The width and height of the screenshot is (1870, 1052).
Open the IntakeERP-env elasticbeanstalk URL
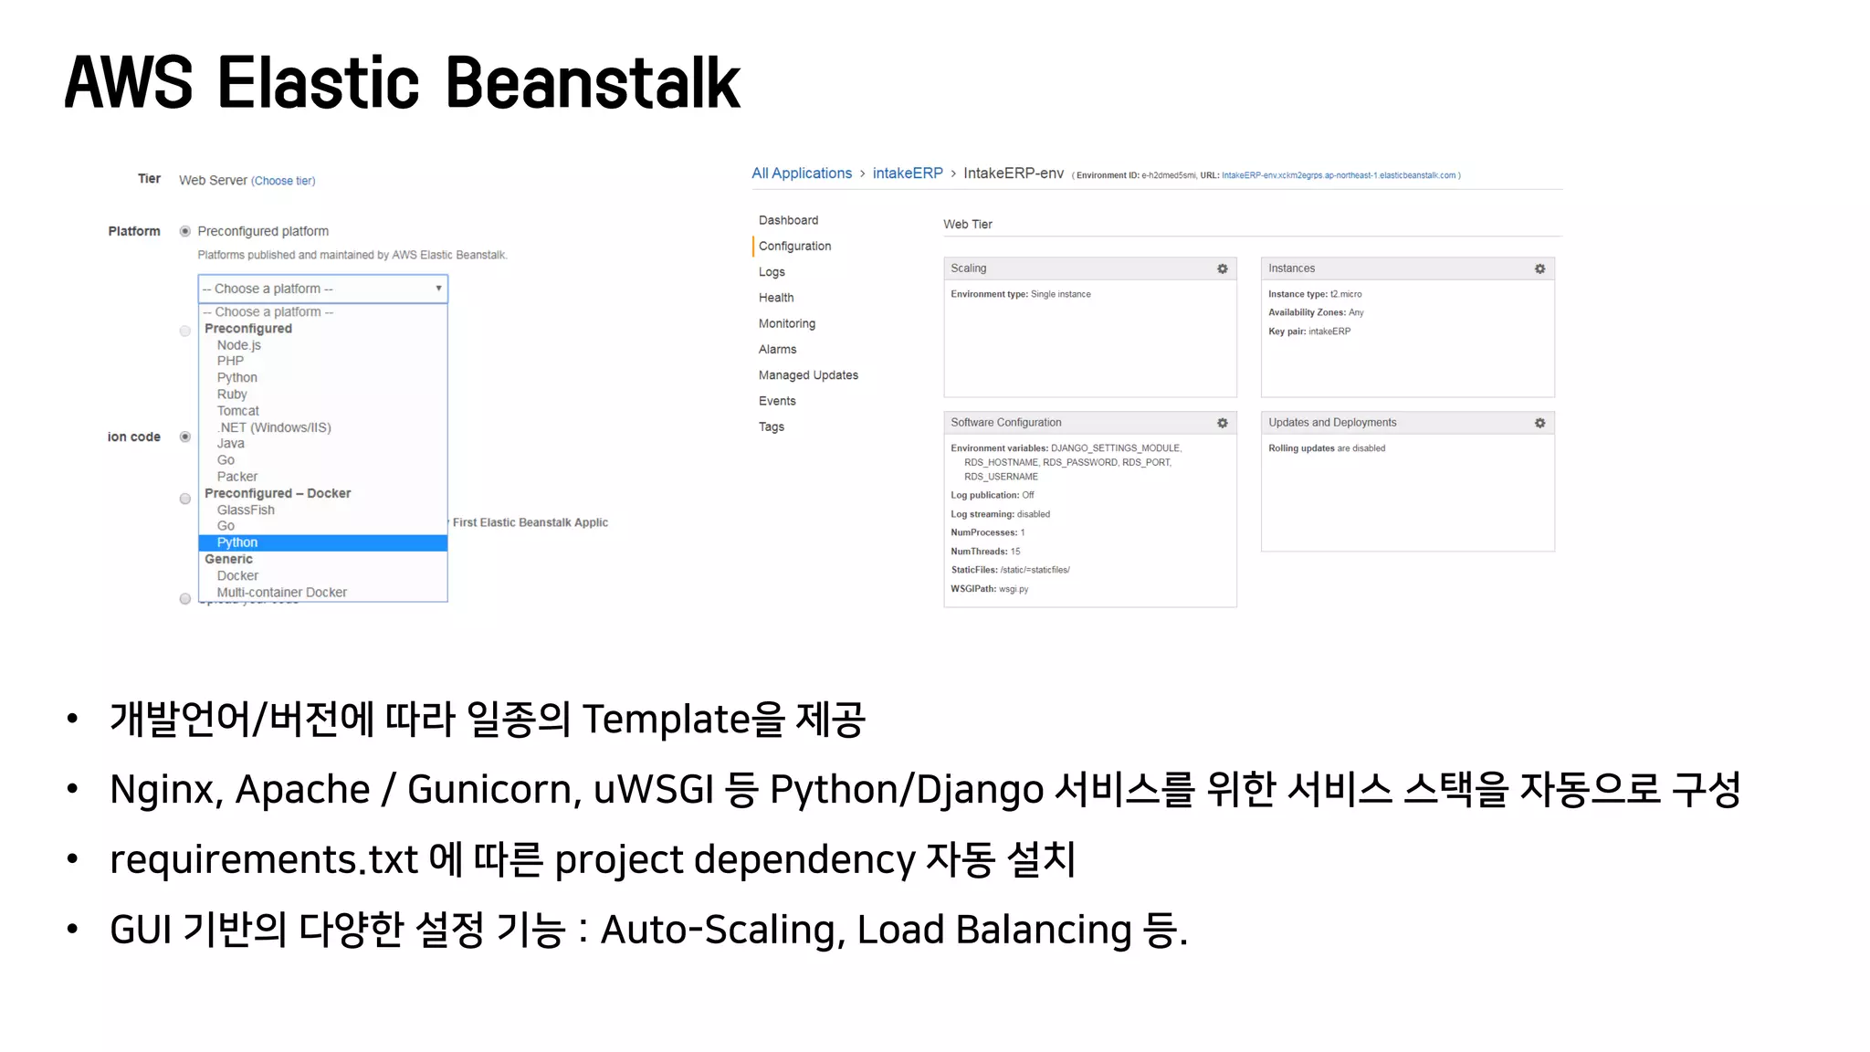click(x=1339, y=175)
